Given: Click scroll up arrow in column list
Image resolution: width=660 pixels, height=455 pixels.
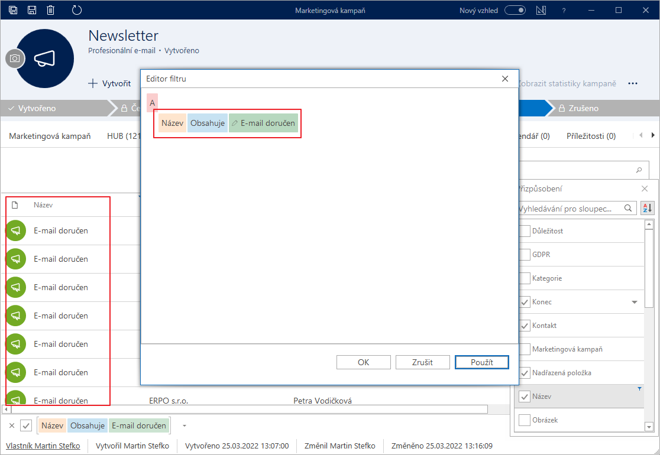Looking at the screenshot, I should pyautogui.click(x=649, y=225).
